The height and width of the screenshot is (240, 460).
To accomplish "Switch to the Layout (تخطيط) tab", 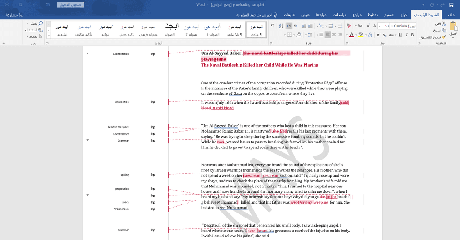I will pyautogui.click(x=373, y=15).
